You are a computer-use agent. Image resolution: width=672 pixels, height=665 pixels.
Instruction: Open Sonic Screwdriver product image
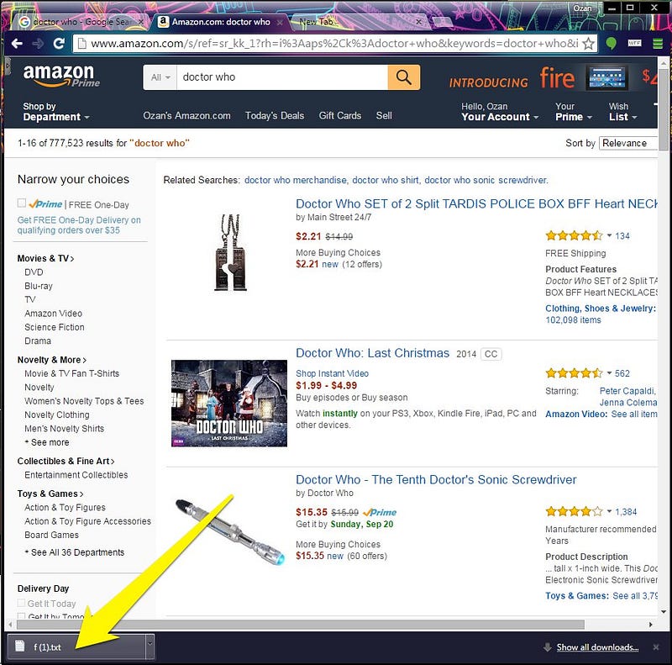pos(230,531)
